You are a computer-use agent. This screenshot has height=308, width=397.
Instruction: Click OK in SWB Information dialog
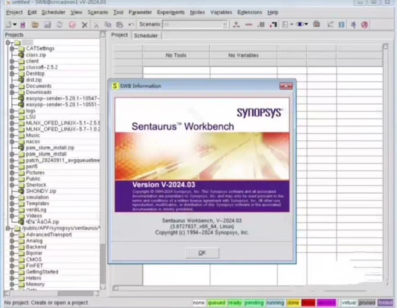point(202,253)
